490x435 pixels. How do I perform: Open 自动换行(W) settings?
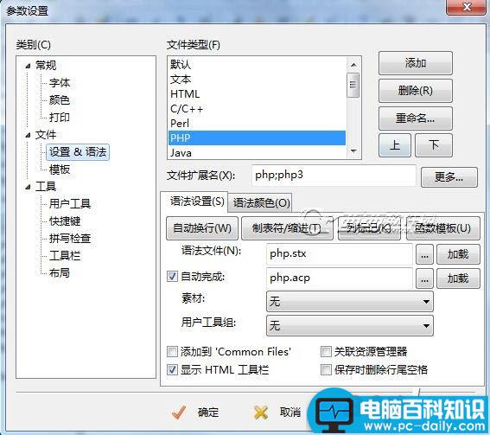click(x=202, y=228)
